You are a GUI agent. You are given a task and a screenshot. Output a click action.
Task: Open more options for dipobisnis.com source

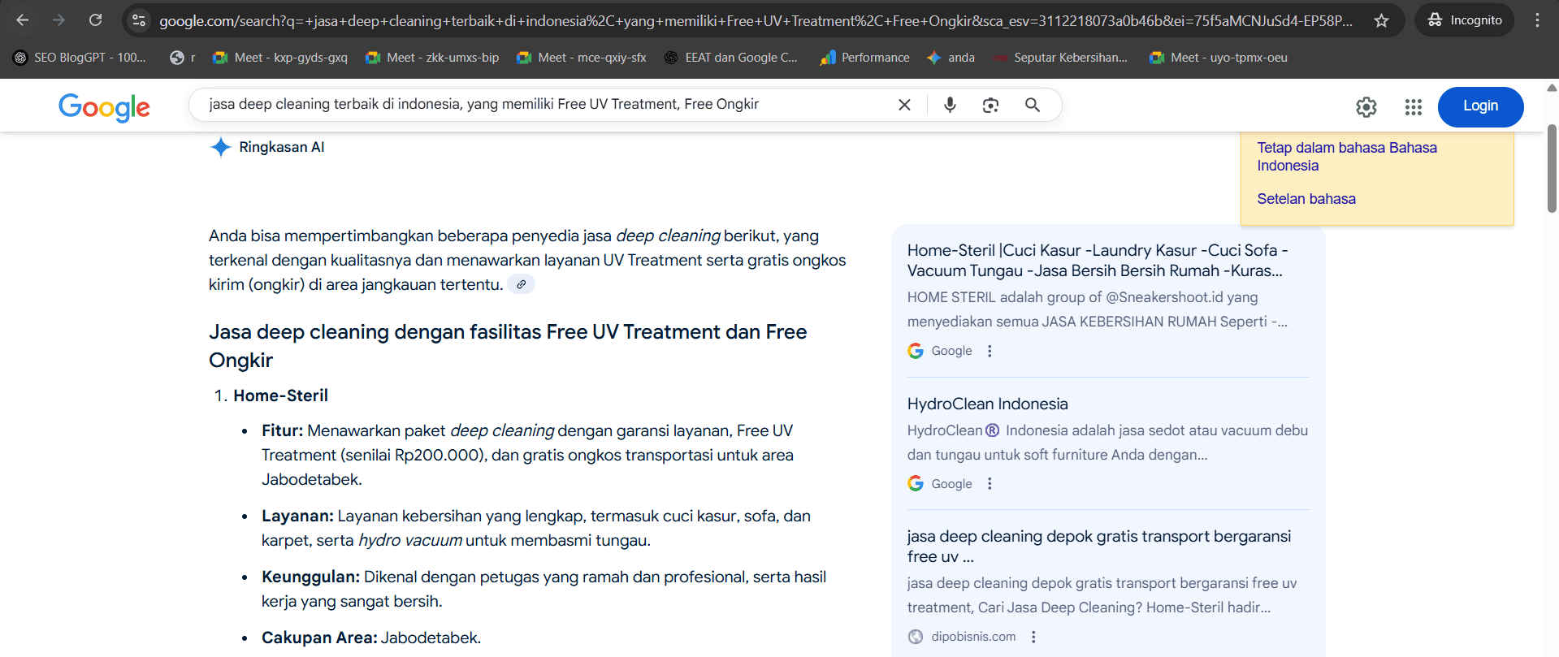1033,637
